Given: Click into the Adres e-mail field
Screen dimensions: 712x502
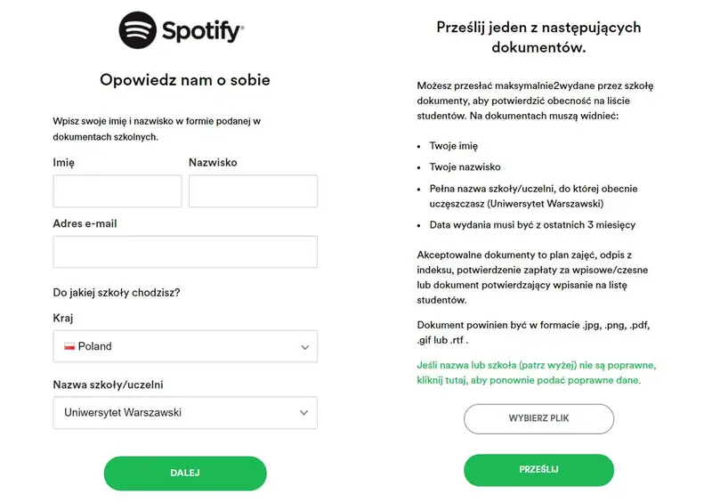Looking at the screenshot, I should (x=185, y=251).
